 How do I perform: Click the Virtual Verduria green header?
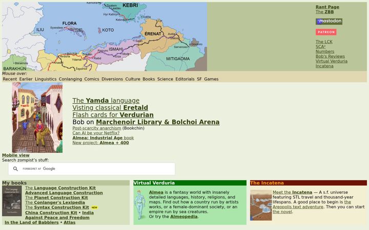pos(190,183)
